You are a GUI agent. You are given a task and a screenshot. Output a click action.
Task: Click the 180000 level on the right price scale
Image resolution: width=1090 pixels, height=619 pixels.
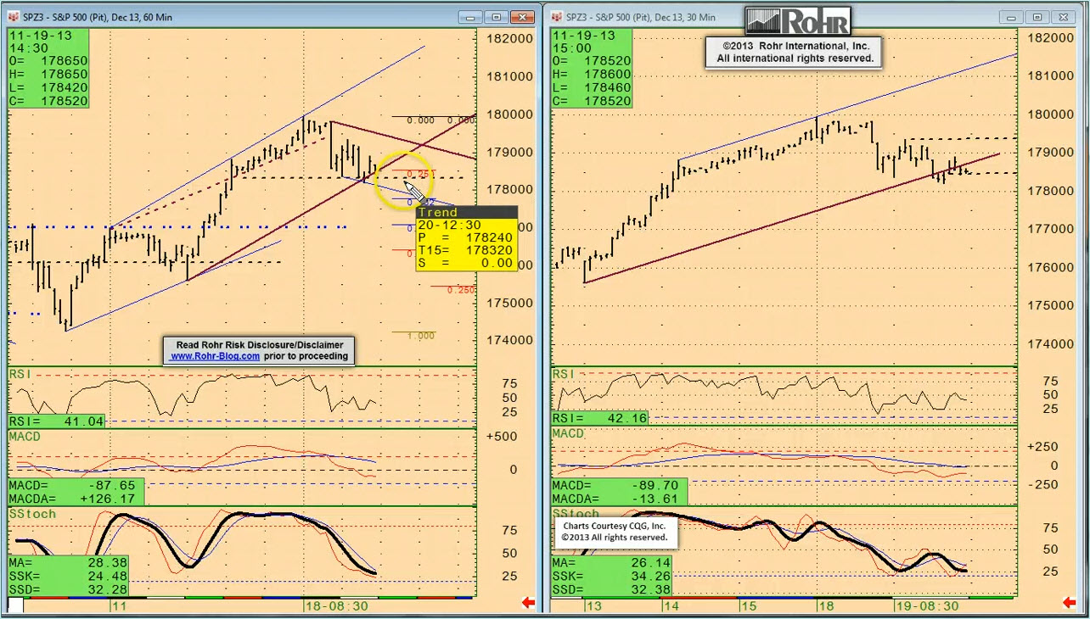click(x=1052, y=114)
